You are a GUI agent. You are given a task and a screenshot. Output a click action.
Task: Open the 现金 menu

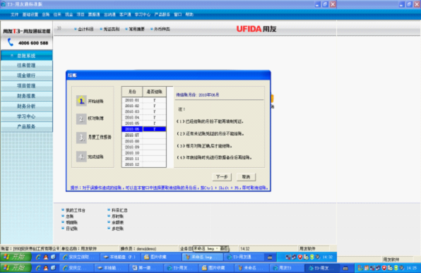69,15
